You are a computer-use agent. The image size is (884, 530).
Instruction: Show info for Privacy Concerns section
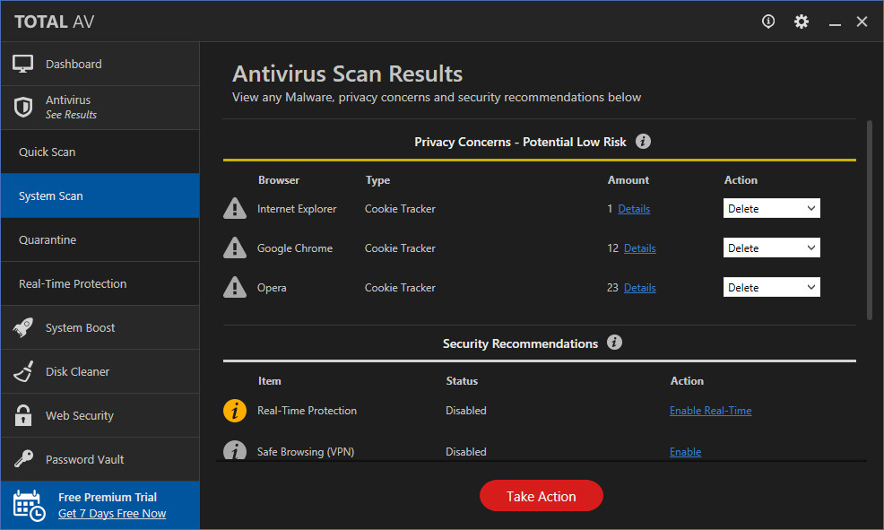643,142
